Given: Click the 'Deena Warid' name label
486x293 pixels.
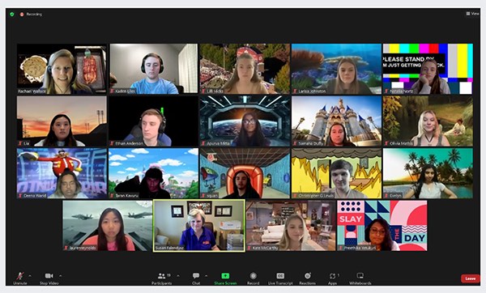Looking at the screenshot, I should [x=35, y=196].
